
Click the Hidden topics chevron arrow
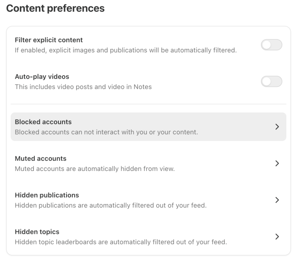tap(277, 236)
